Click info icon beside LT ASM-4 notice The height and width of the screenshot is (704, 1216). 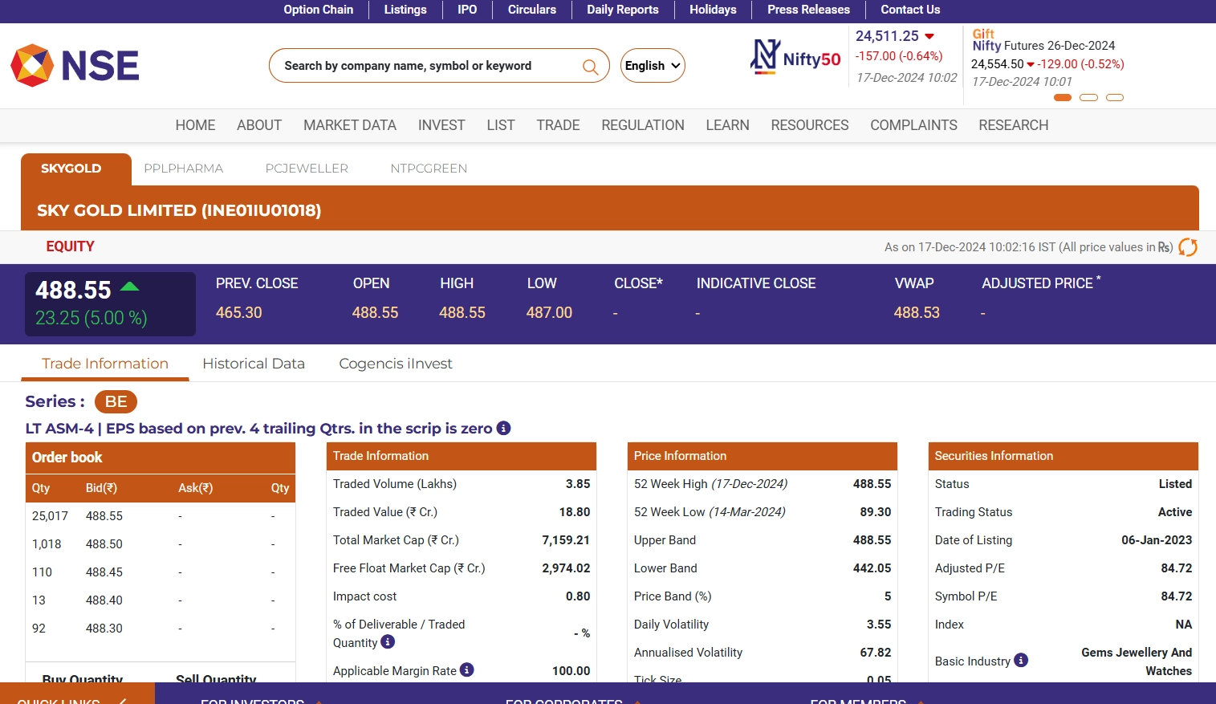click(503, 429)
